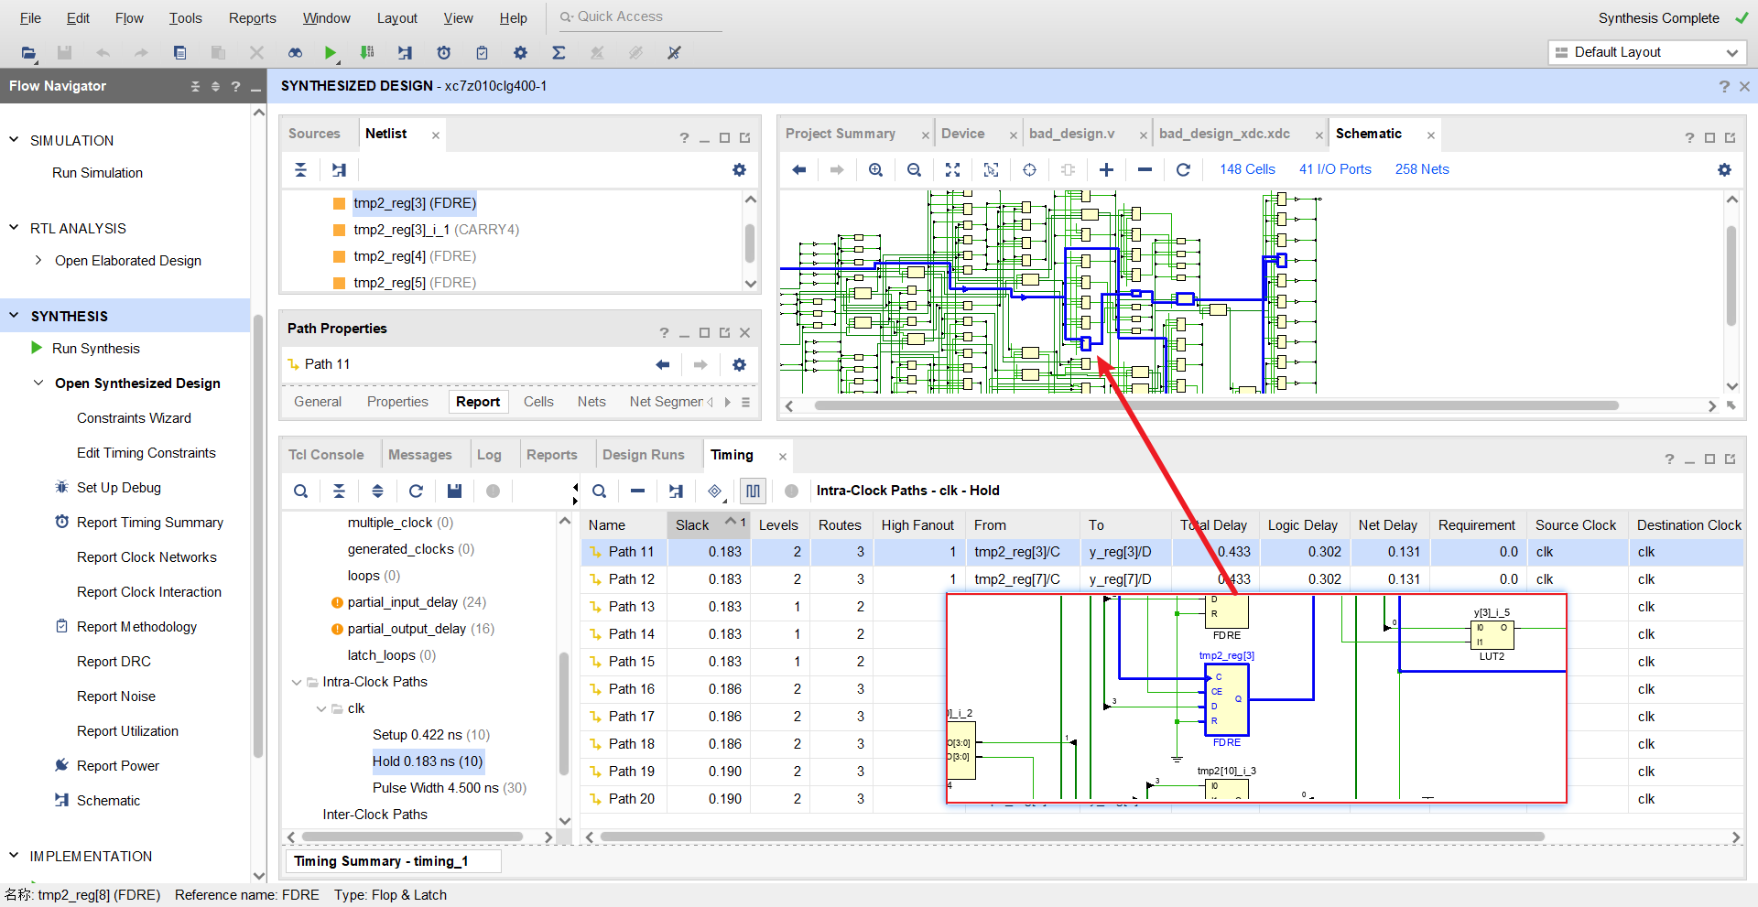The width and height of the screenshot is (1758, 907).
Task: Collapse the IMPLEMENTATION section
Action: click(14, 856)
